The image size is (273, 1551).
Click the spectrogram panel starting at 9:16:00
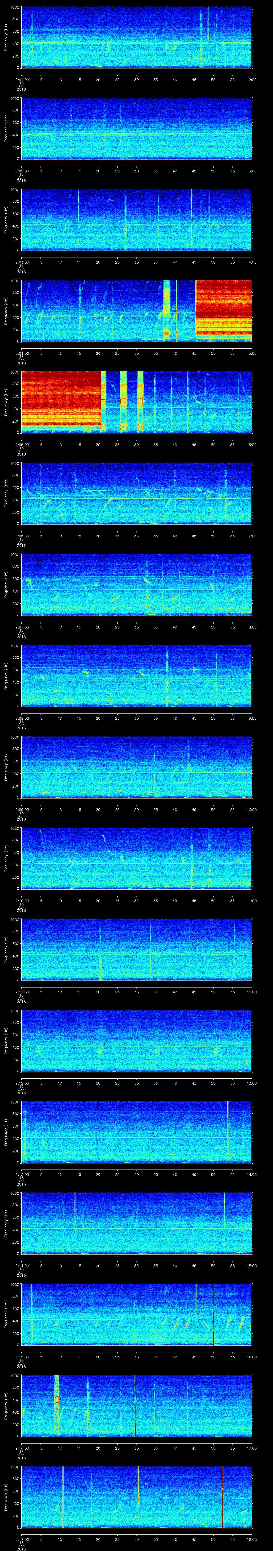136,1405
